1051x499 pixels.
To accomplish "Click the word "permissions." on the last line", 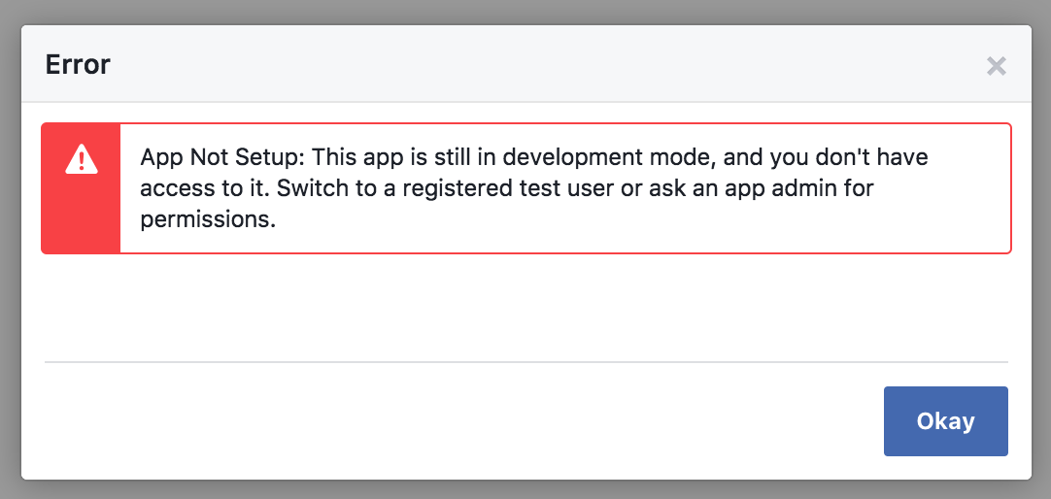I will [209, 218].
